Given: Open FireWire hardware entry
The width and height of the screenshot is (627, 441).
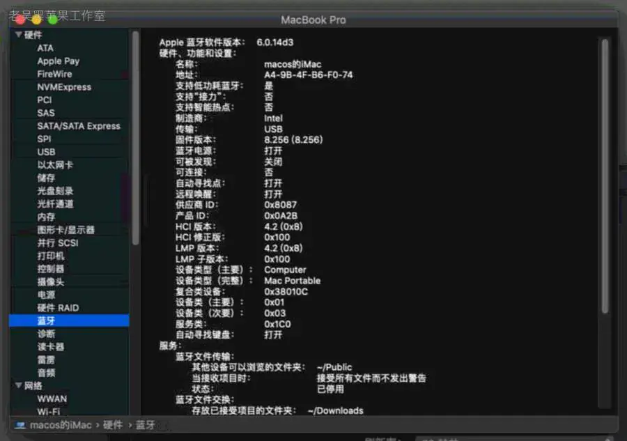Looking at the screenshot, I should [55, 75].
